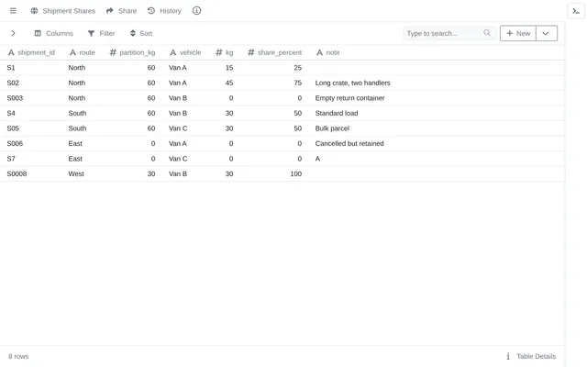587x367 pixels.
Task: Click into the Type to search field
Action: click(x=445, y=33)
